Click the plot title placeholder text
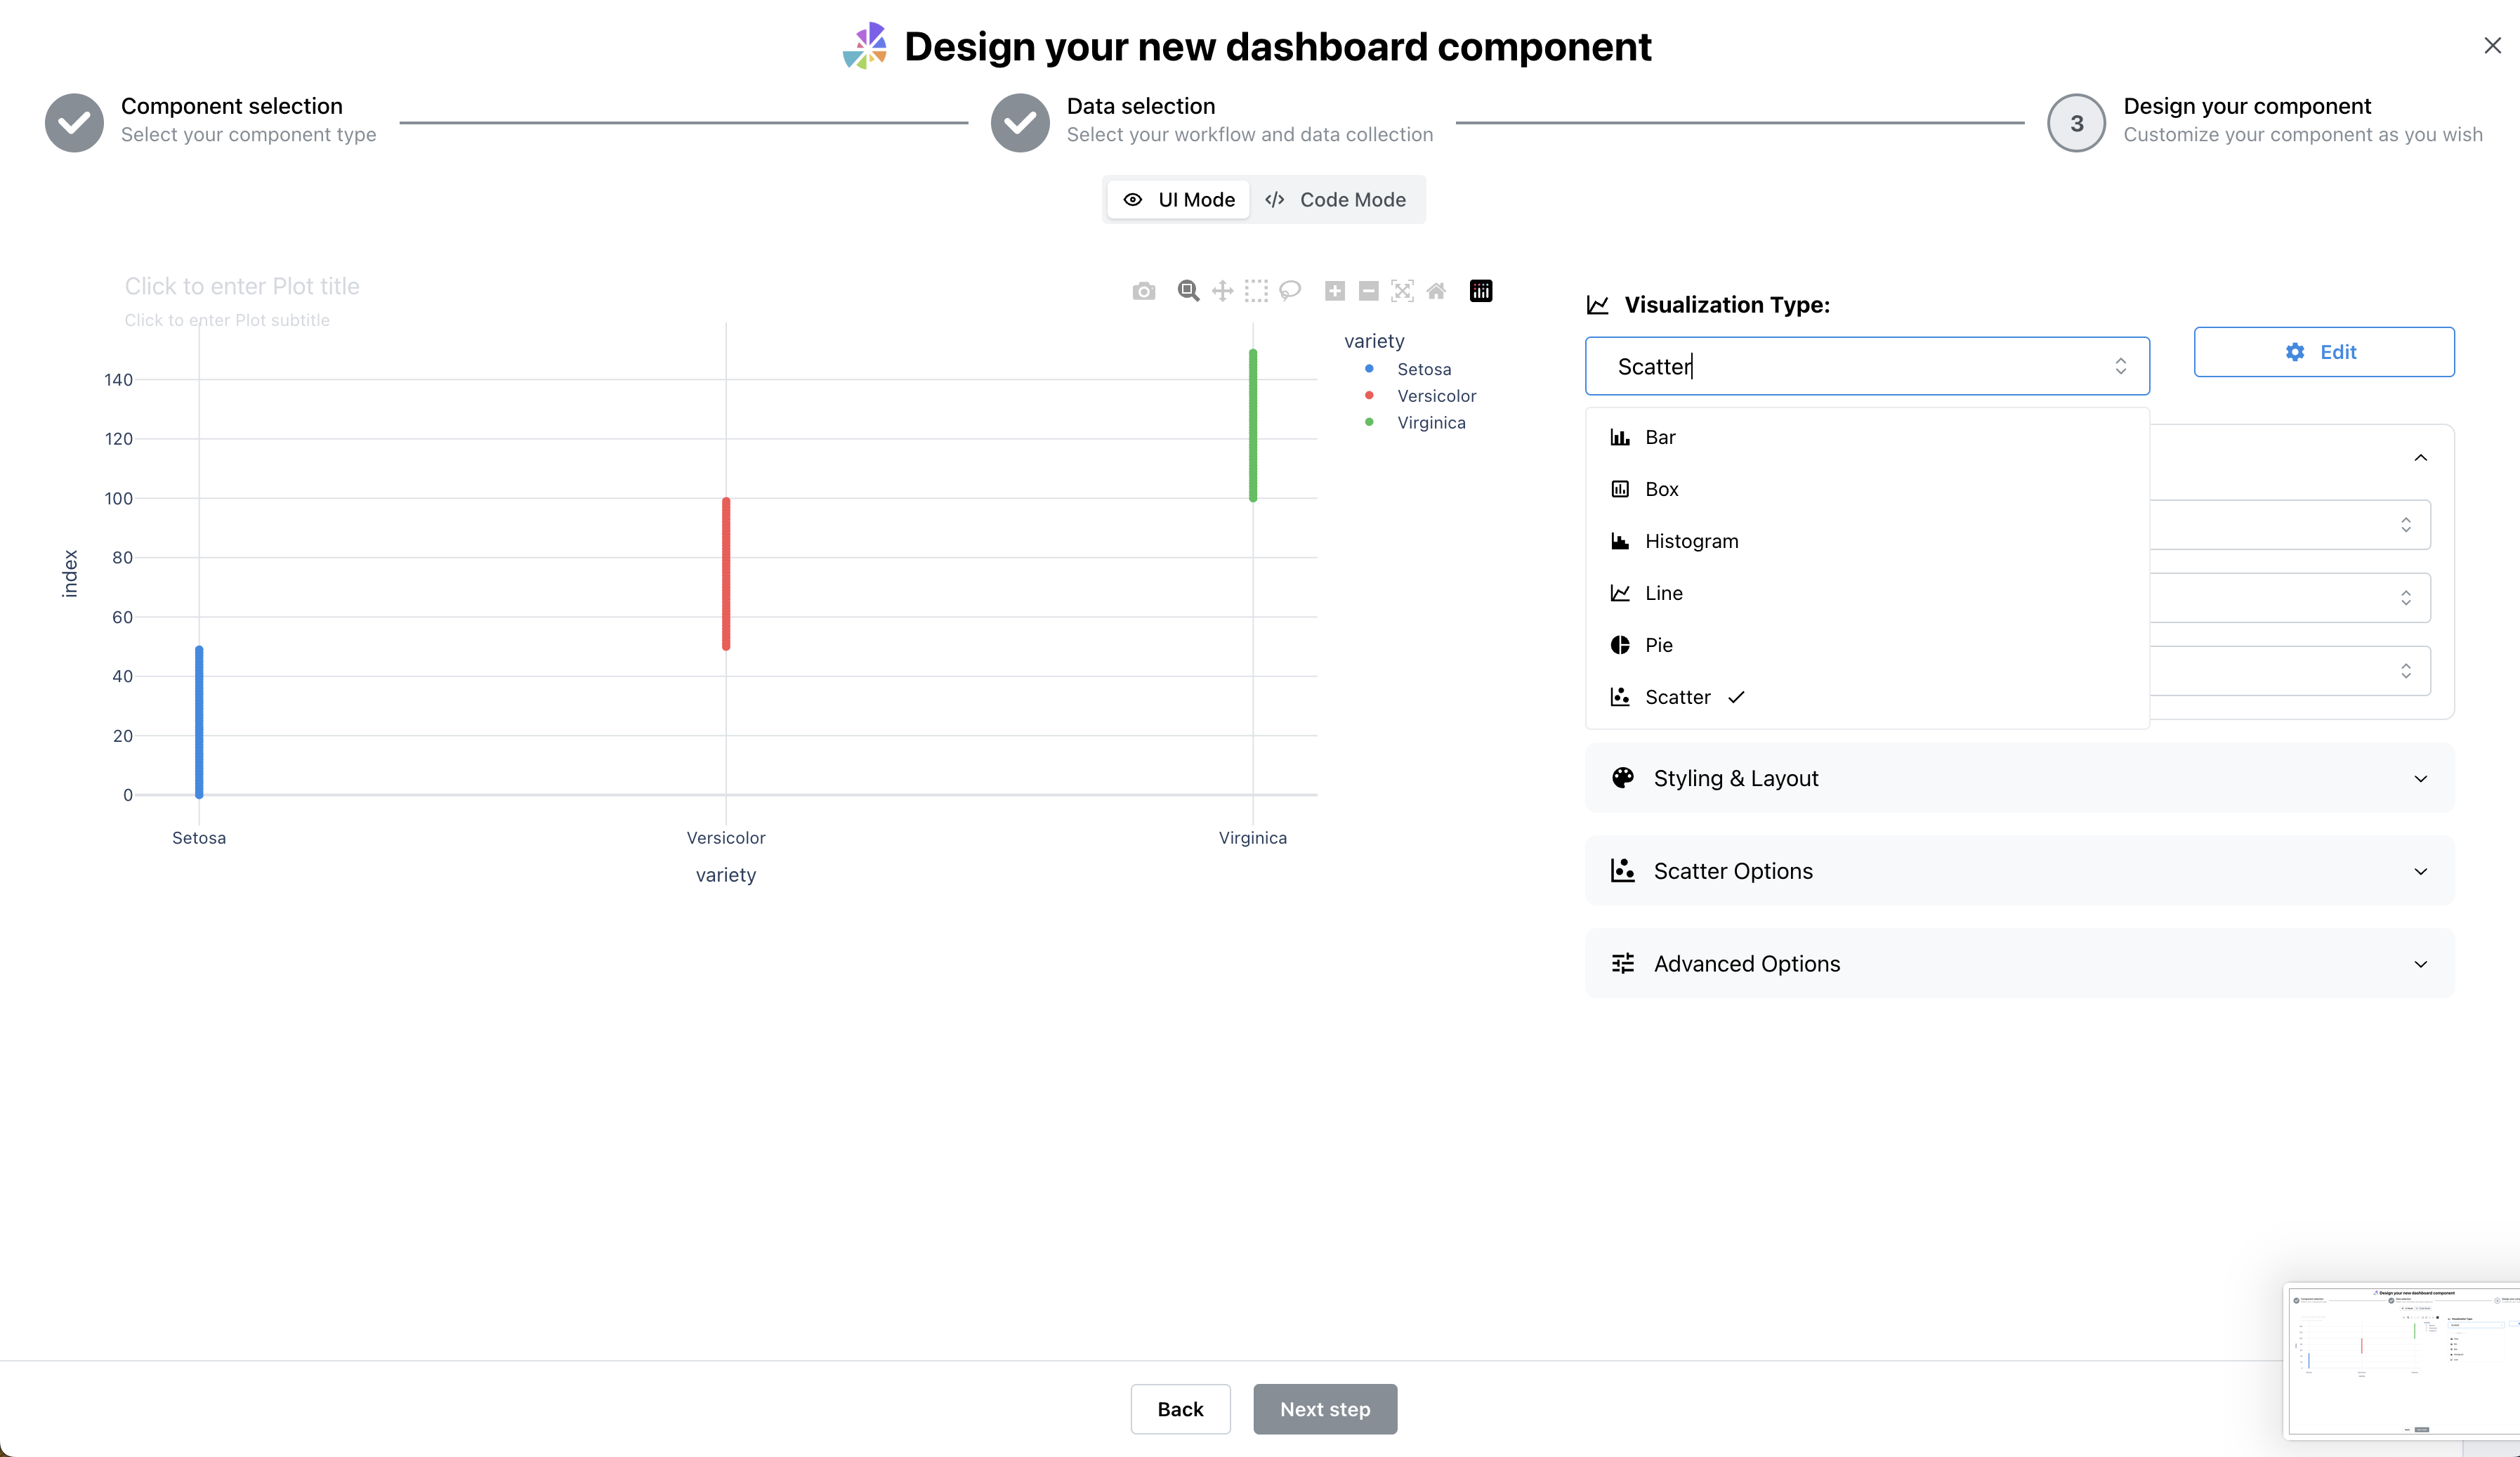 242,287
